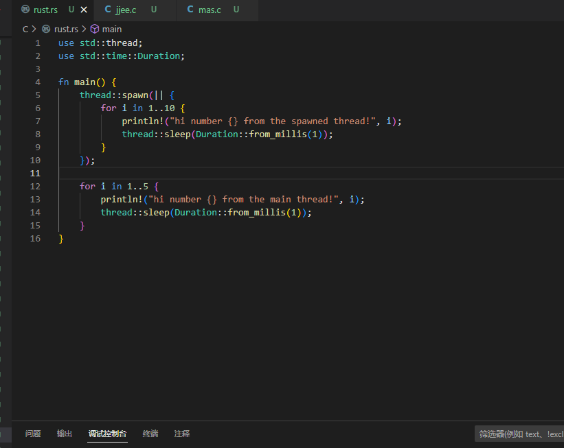Click line number 11 in the gutter
Image resolution: width=564 pixels, height=448 pixels.
[x=36, y=173]
